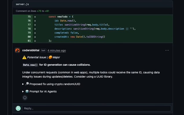Click line number 77 in the diff
Screen dimensions: 184x115
(x=29, y=25)
